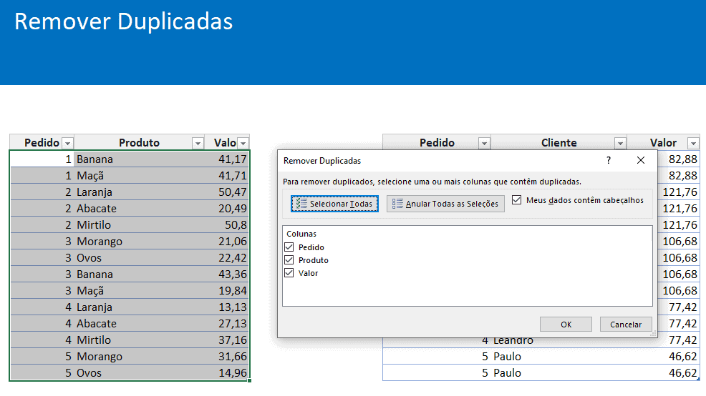Select cell with value 41,17

coord(226,159)
